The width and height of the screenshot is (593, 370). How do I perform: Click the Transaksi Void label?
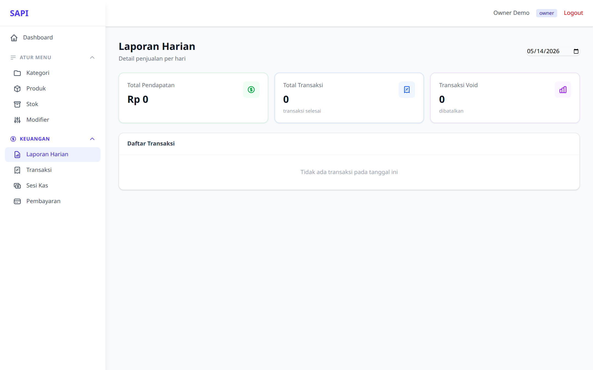pos(458,85)
